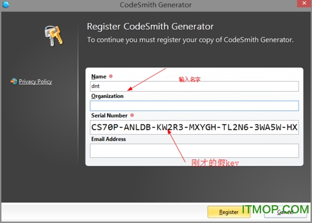Click the CodeSmith app icon in title bar
This screenshot has height=223, width=312.
point(5,4)
